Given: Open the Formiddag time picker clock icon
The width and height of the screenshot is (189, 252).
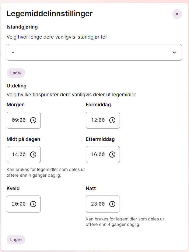Looking at the screenshot, I should (x=112, y=120).
